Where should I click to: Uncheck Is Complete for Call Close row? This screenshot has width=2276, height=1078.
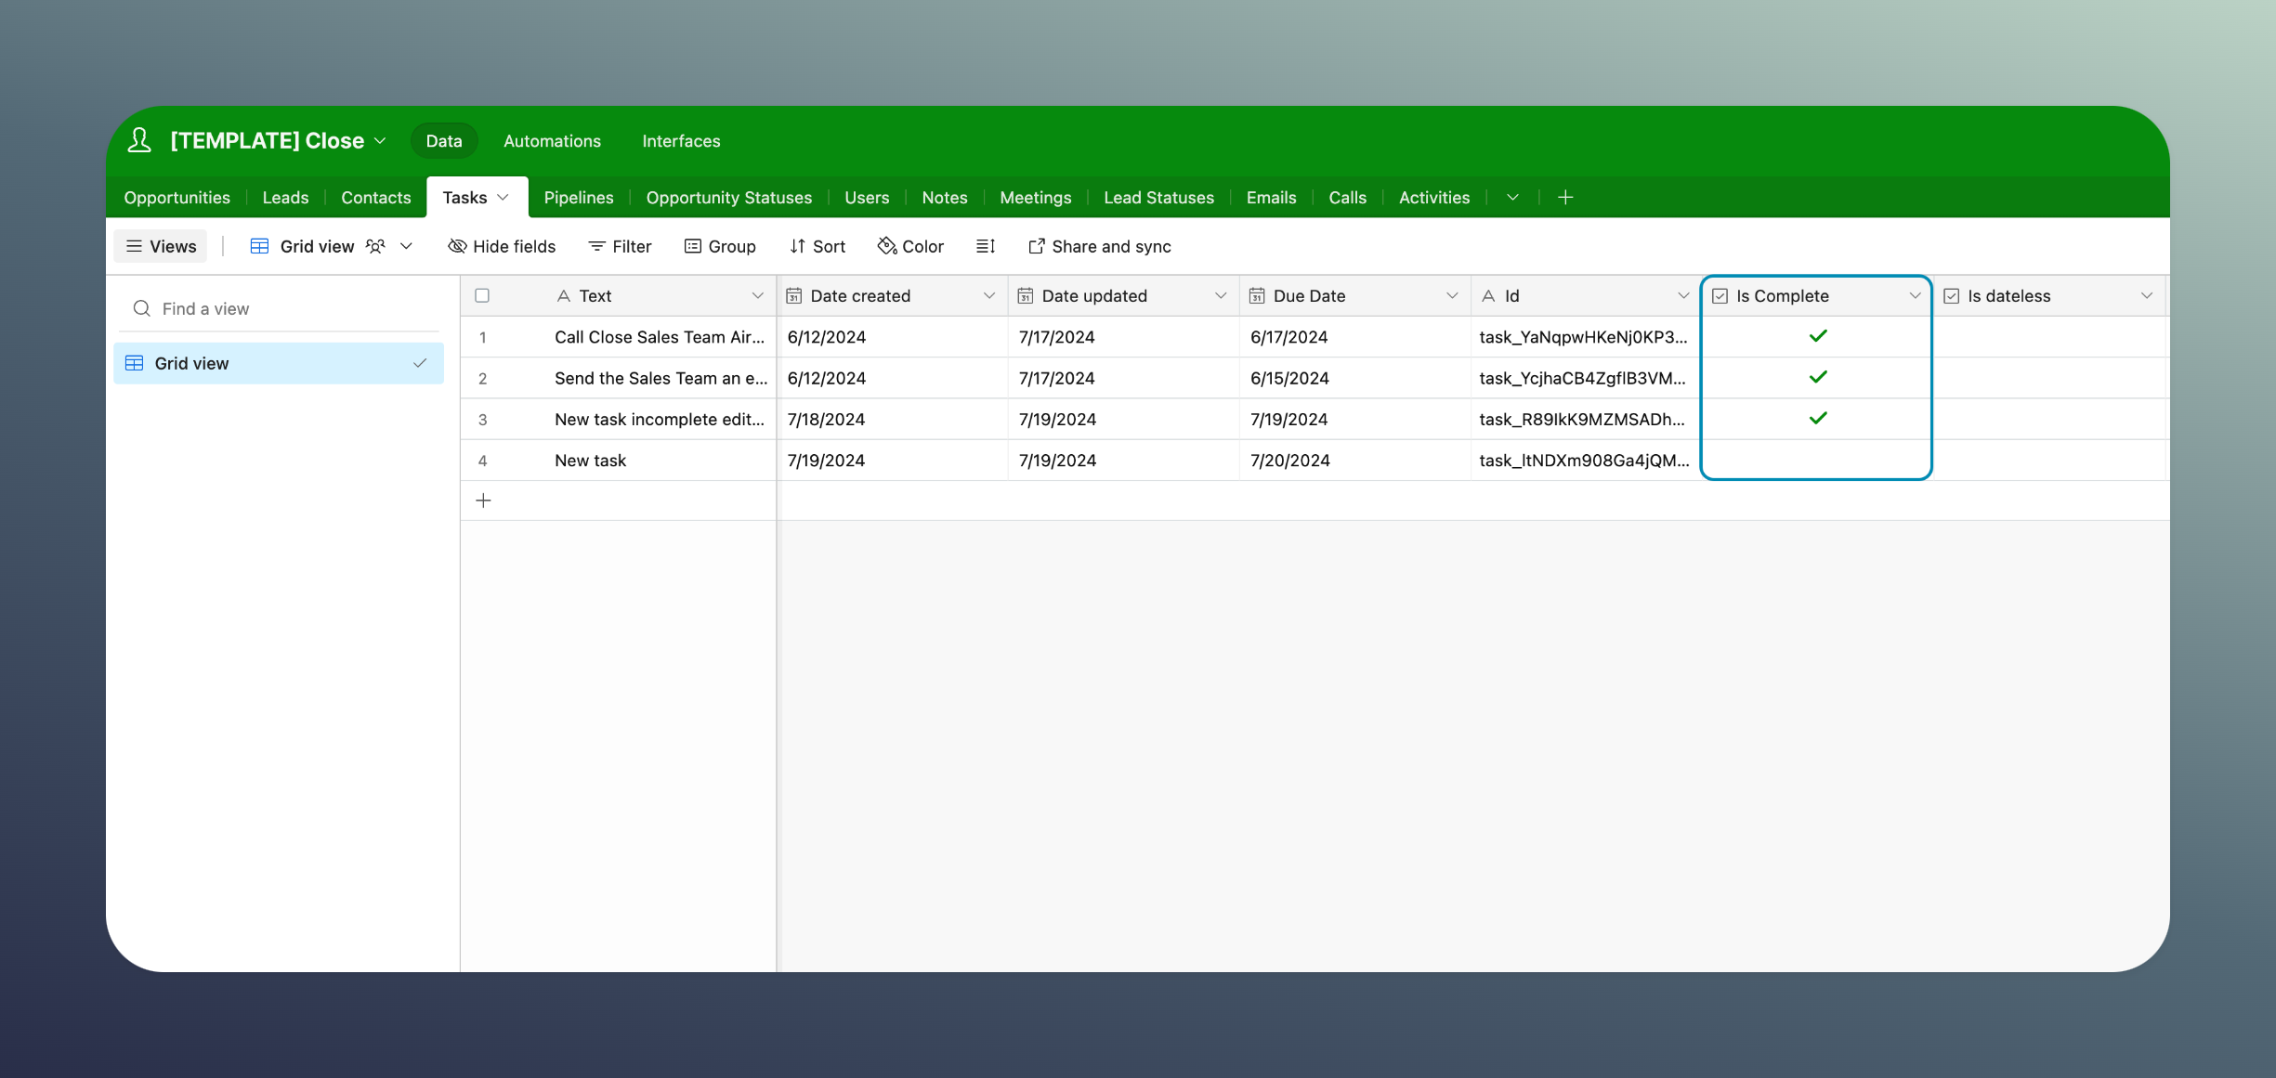click(x=1817, y=336)
